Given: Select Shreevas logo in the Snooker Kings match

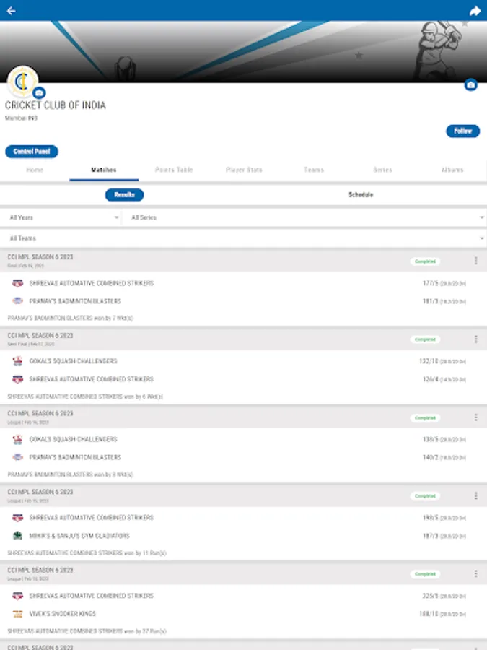Looking at the screenshot, I should 17,596.
